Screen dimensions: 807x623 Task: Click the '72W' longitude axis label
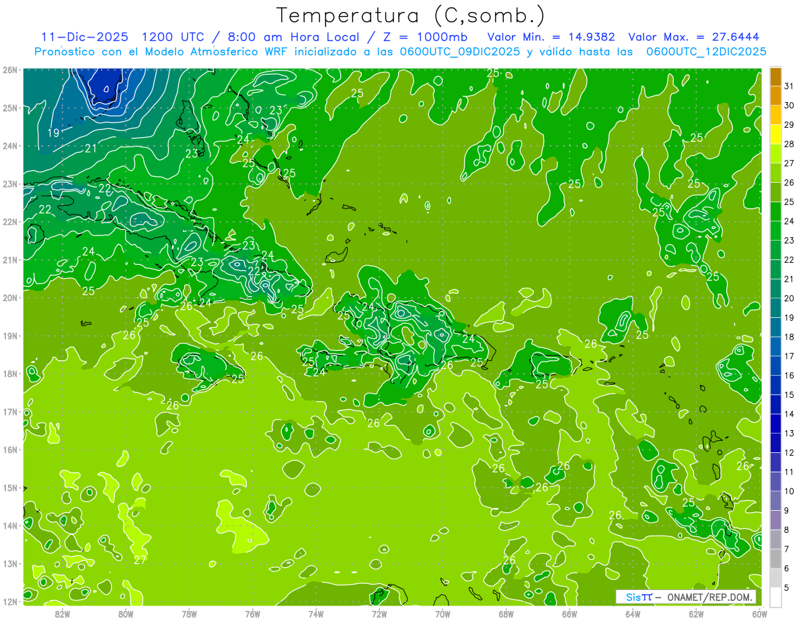coord(379,614)
